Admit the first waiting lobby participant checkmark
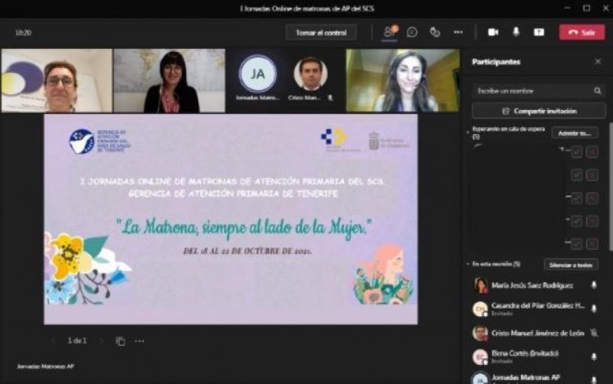The image size is (613, 384). point(576,152)
